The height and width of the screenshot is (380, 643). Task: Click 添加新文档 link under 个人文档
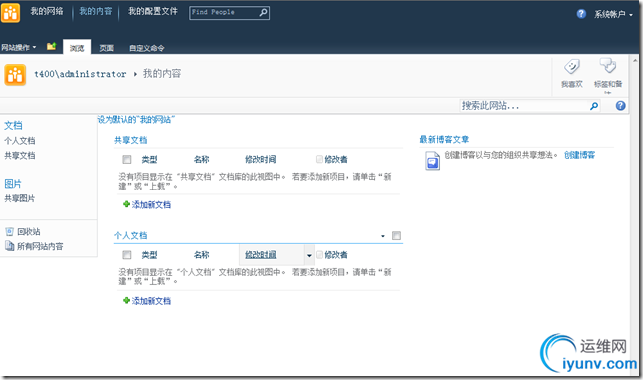pos(151,301)
